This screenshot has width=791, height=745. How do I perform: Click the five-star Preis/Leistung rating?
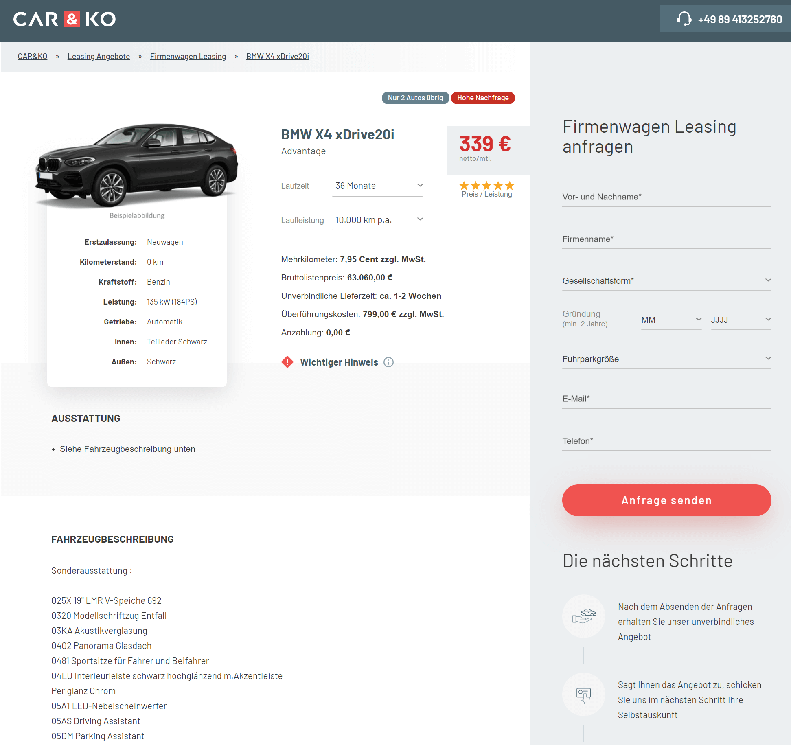pyautogui.click(x=487, y=186)
